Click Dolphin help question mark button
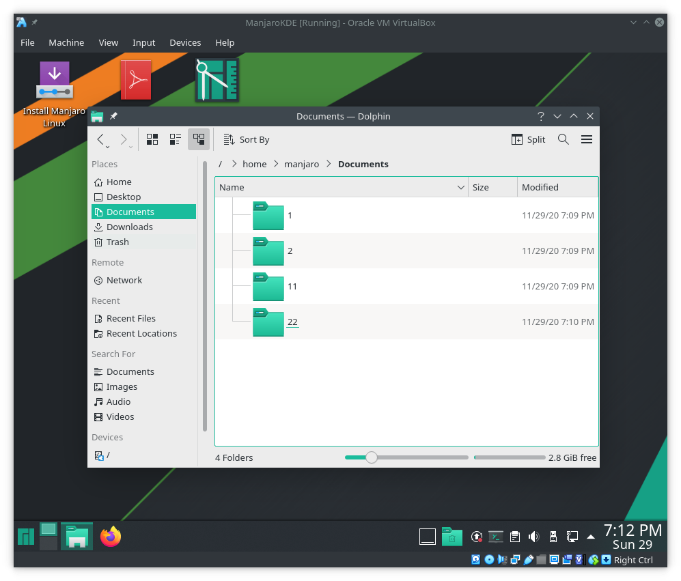The height and width of the screenshot is (581, 681). [541, 116]
